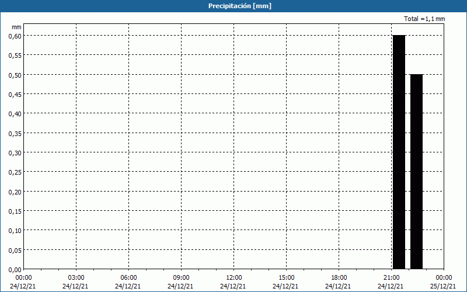Click the 00:00 label above 24/12/21
Viewport: 467px width, 292px height.
23,278
